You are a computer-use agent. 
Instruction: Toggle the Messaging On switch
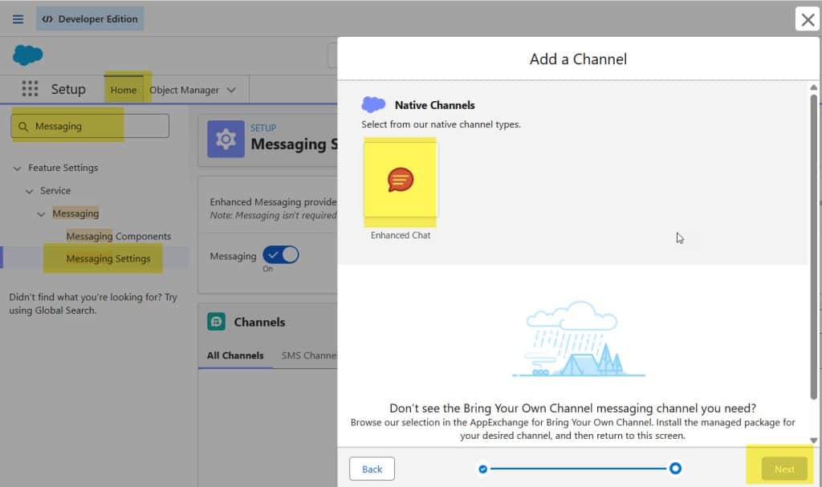(281, 255)
